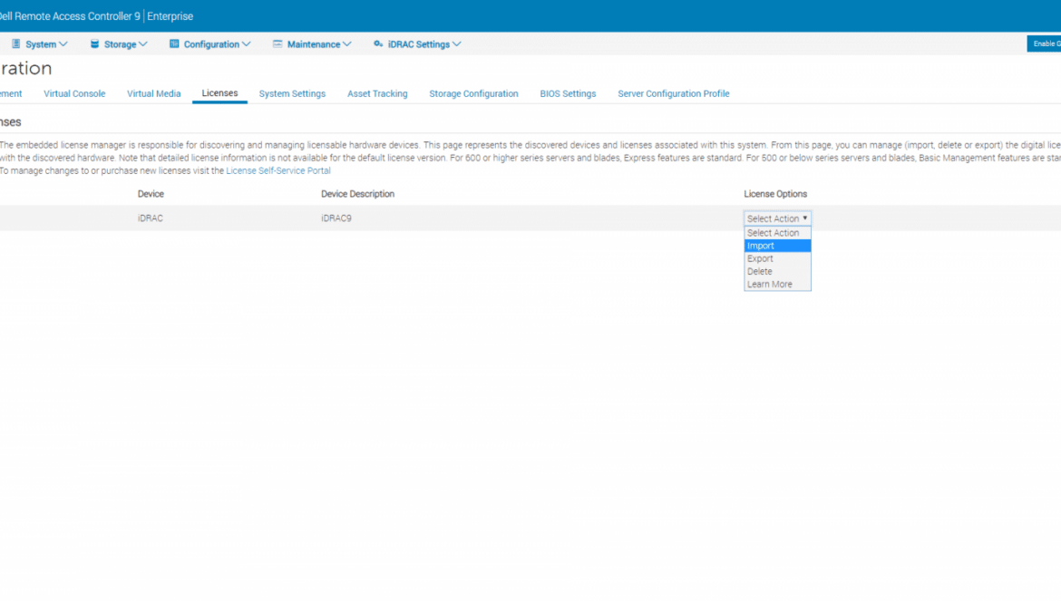
Task: Switch to the Virtual Media tab
Action: click(x=153, y=94)
